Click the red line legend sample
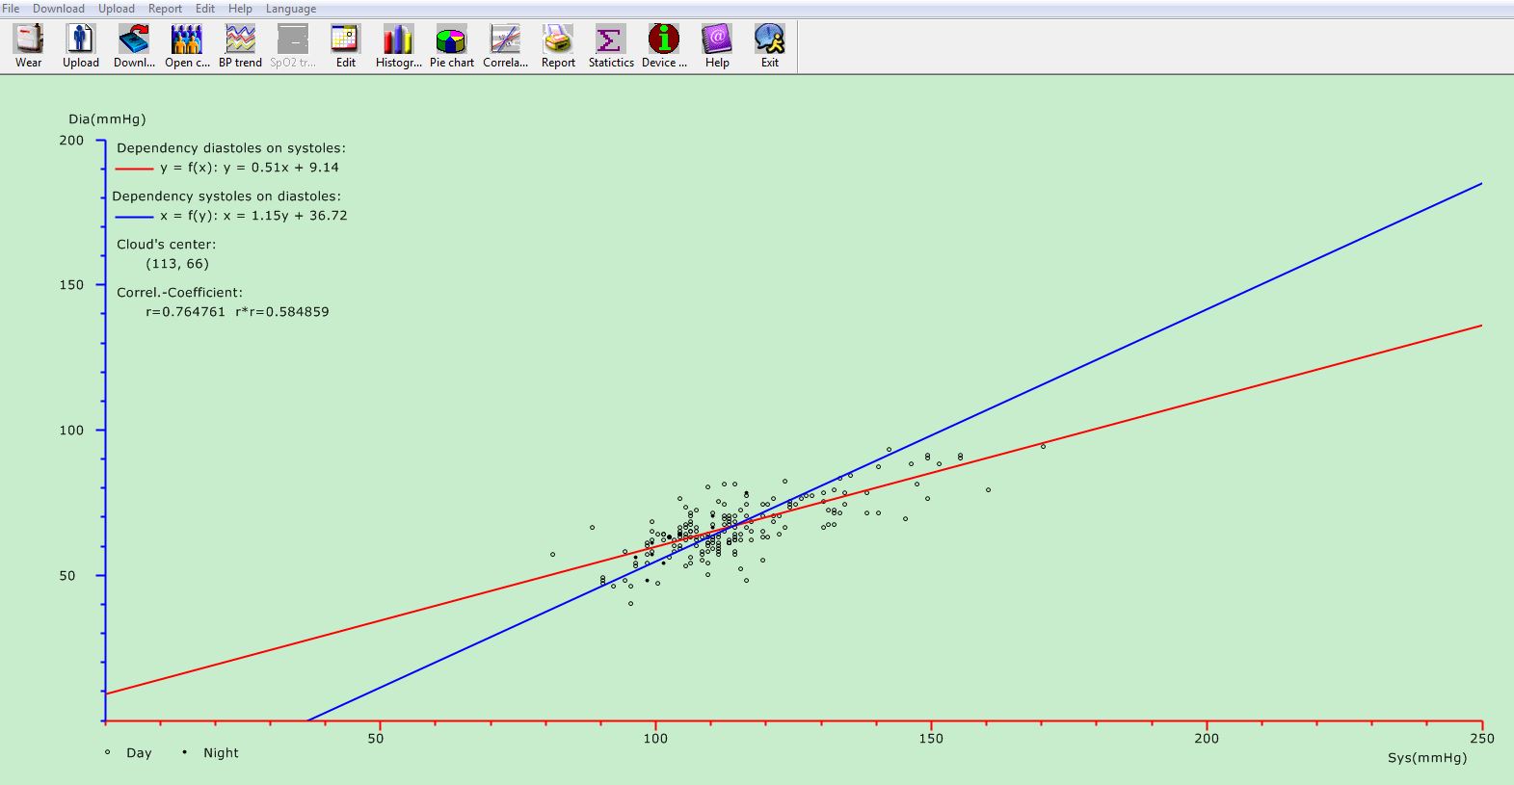This screenshot has width=1514, height=785. [x=134, y=169]
